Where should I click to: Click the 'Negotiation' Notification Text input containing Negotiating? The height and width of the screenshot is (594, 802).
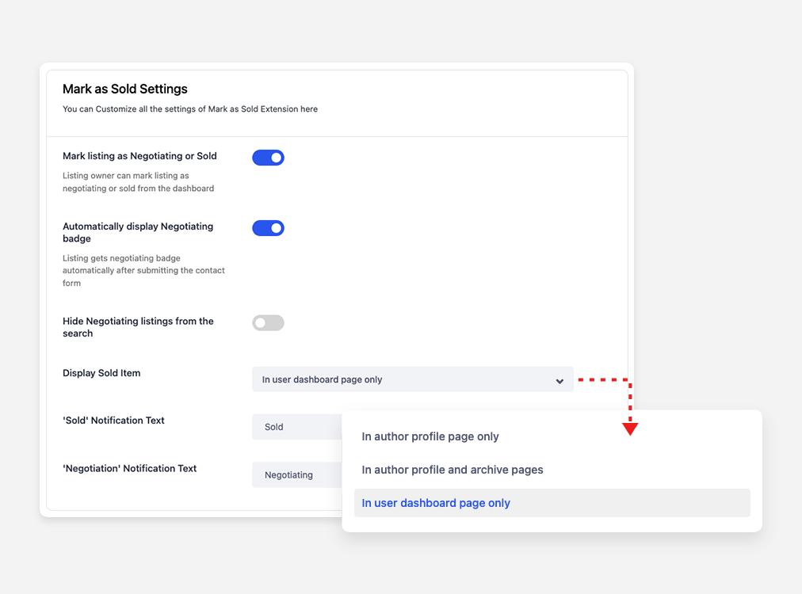pos(296,475)
